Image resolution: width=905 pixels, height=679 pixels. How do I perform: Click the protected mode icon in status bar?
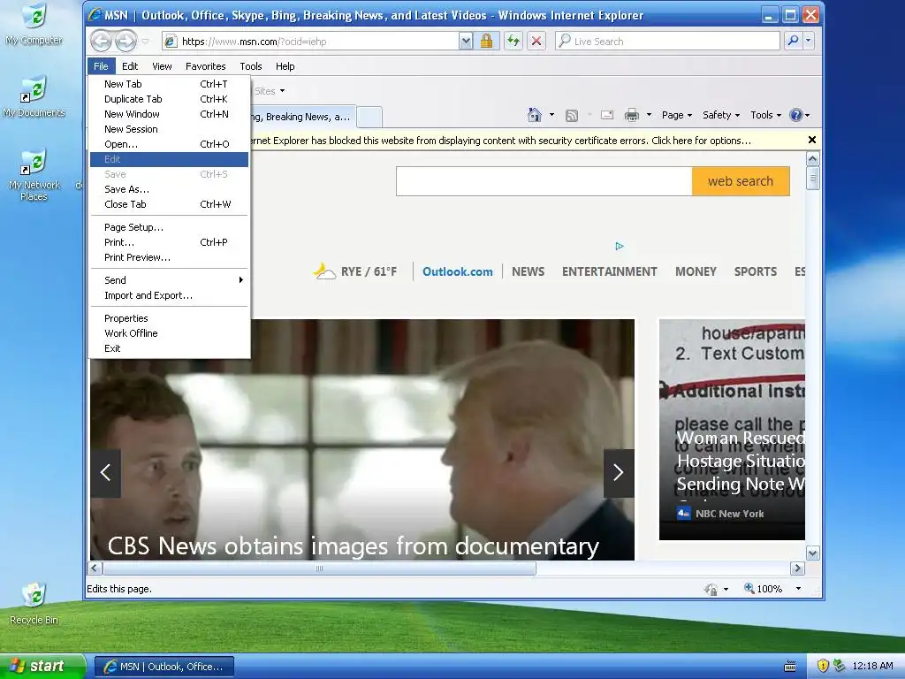(711, 589)
